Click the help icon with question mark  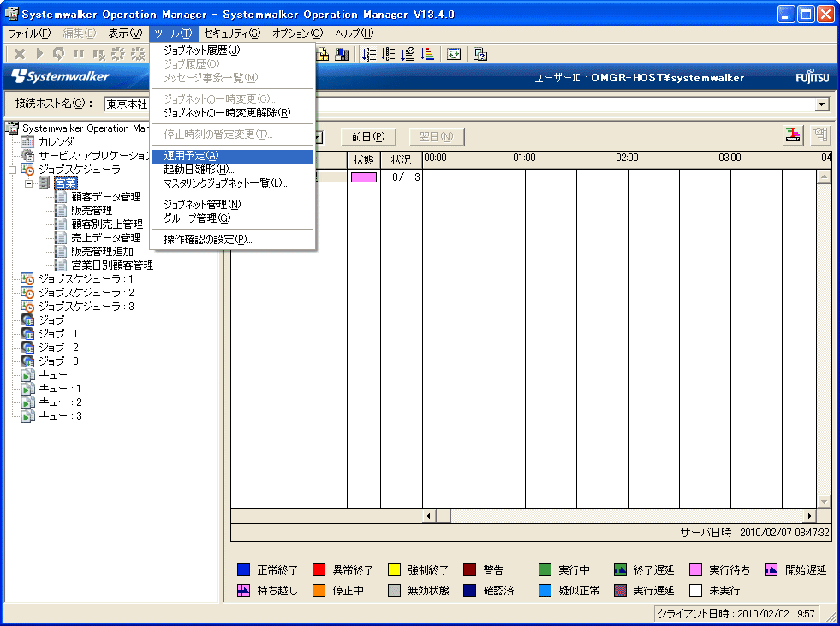point(480,54)
